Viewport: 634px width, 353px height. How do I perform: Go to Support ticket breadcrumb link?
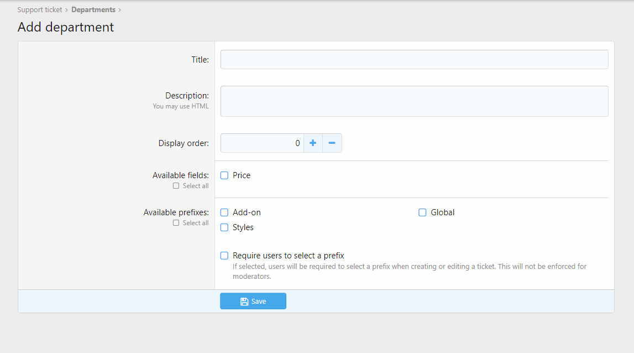[40, 10]
